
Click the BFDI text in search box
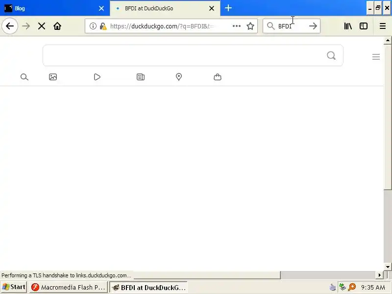point(285,26)
